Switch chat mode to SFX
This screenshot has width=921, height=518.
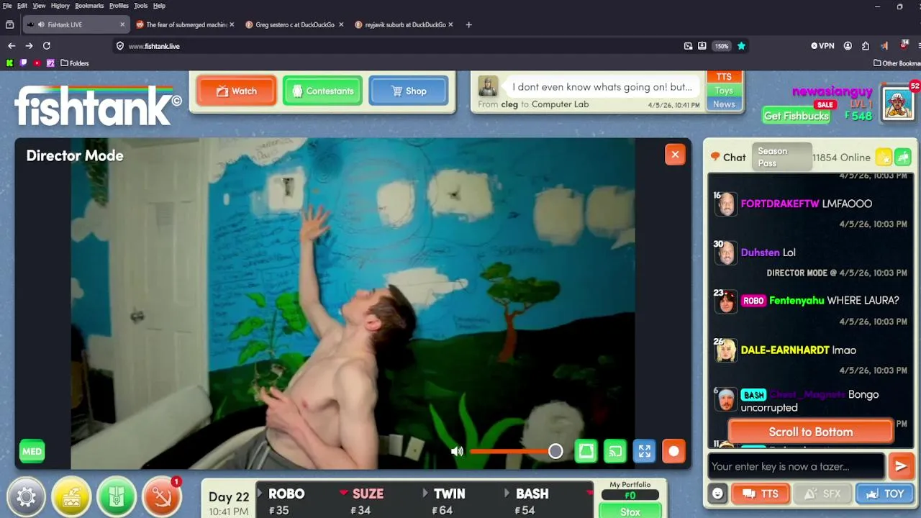coord(822,494)
